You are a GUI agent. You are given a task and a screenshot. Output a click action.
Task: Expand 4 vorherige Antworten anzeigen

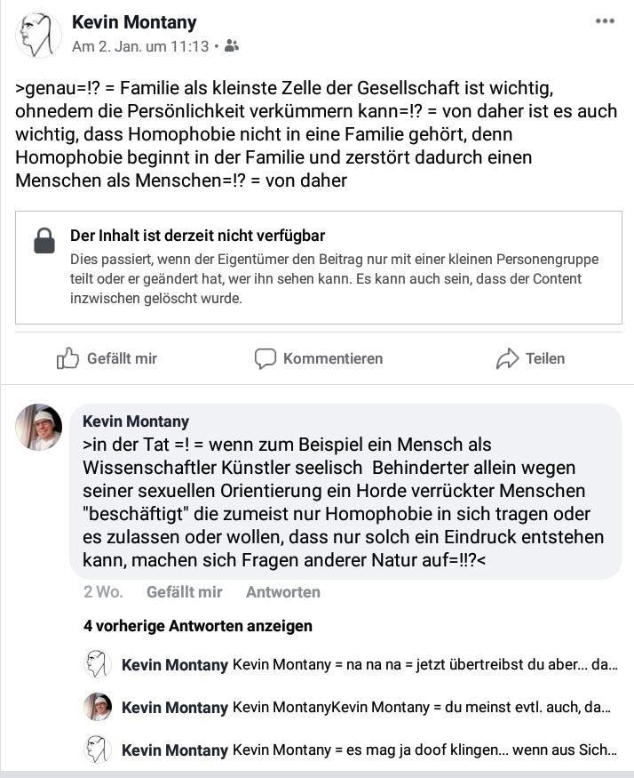pos(198,626)
